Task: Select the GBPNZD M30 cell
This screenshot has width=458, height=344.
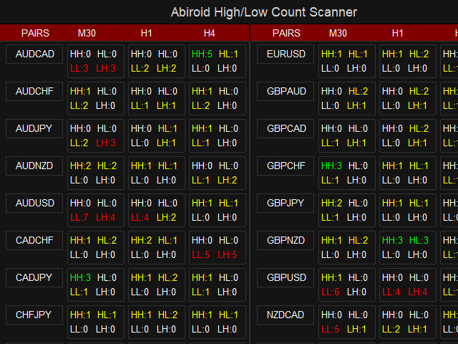Action: (x=347, y=247)
